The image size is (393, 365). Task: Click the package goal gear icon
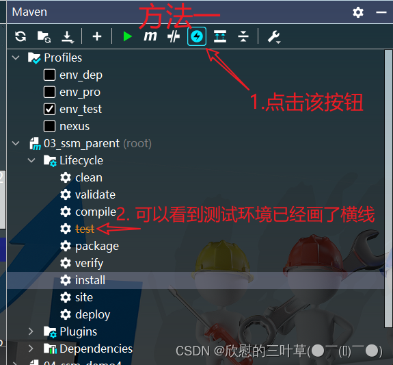coord(66,246)
